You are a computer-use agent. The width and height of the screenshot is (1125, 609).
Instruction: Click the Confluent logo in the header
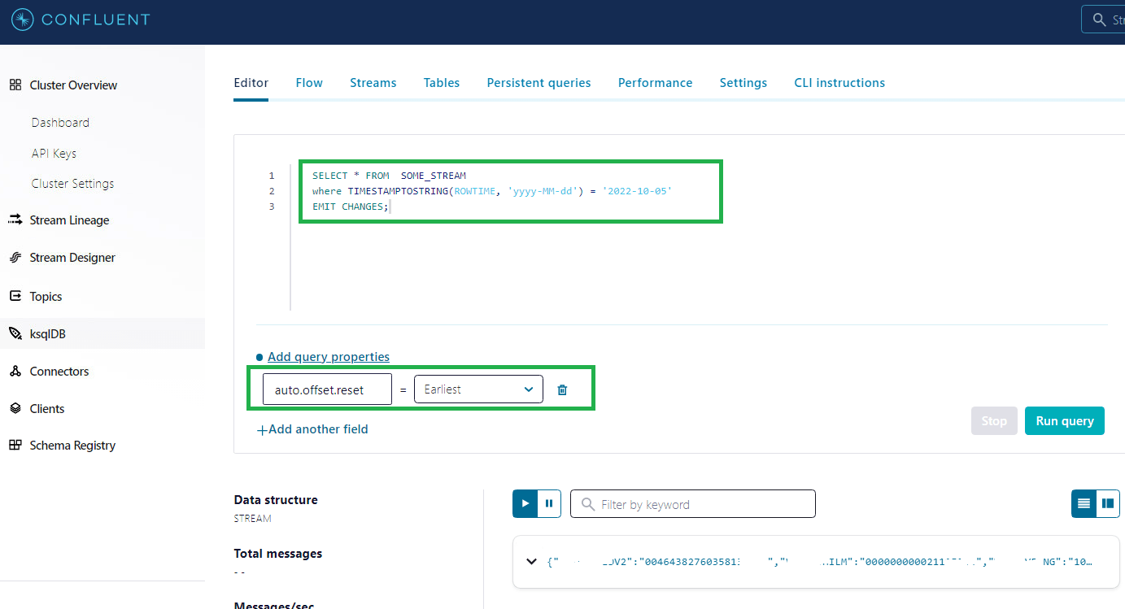point(80,20)
